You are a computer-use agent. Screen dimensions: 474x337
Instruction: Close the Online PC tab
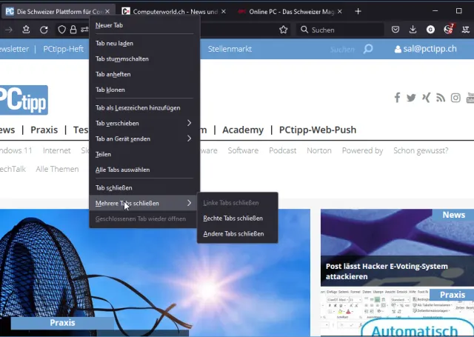coord(339,12)
